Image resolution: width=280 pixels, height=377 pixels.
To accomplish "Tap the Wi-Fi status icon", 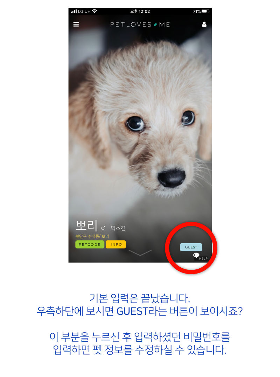I will [94, 11].
